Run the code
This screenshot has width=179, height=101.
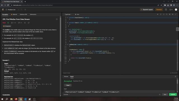pyautogui.click(x=165, y=95)
